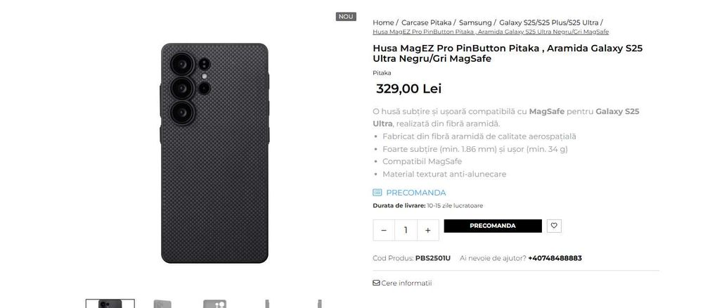The height and width of the screenshot is (308, 703).
Task: Select the third product thumbnail
Action: pyautogui.click(x=214, y=304)
